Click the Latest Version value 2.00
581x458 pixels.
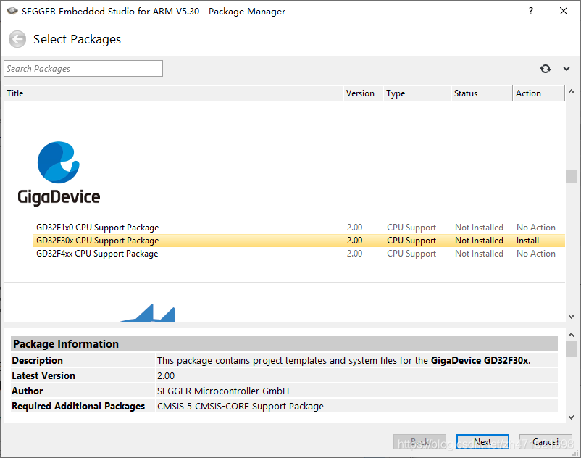click(166, 375)
